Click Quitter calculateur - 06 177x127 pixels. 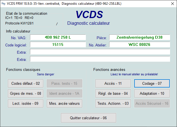(x=88, y=118)
